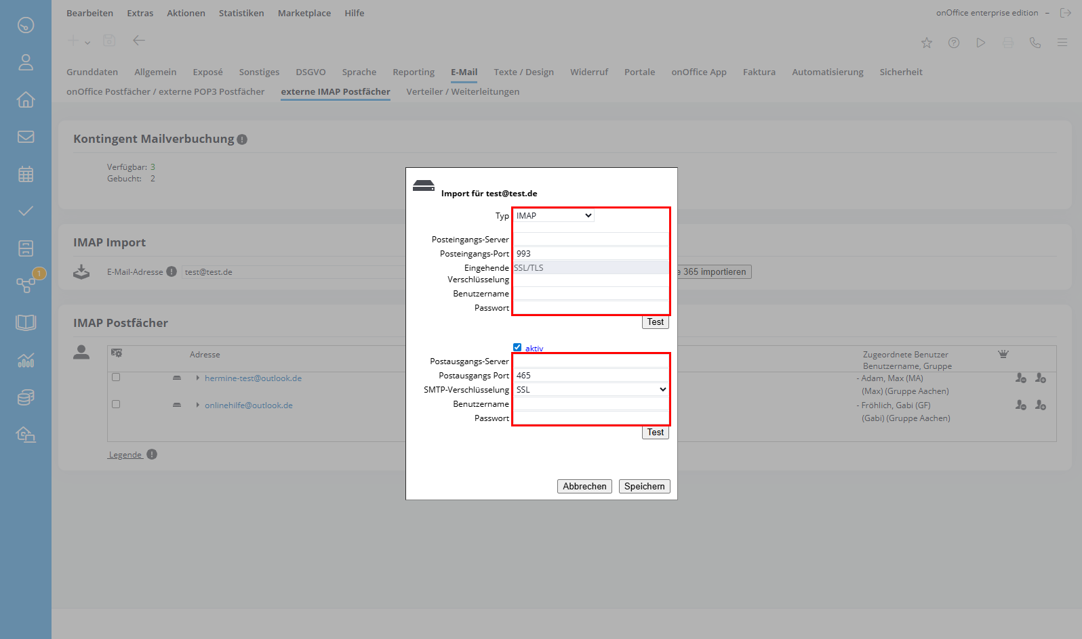Click info icon next to Kontingent Mailverbuchung
This screenshot has width=1082, height=639.
(x=242, y=139)
